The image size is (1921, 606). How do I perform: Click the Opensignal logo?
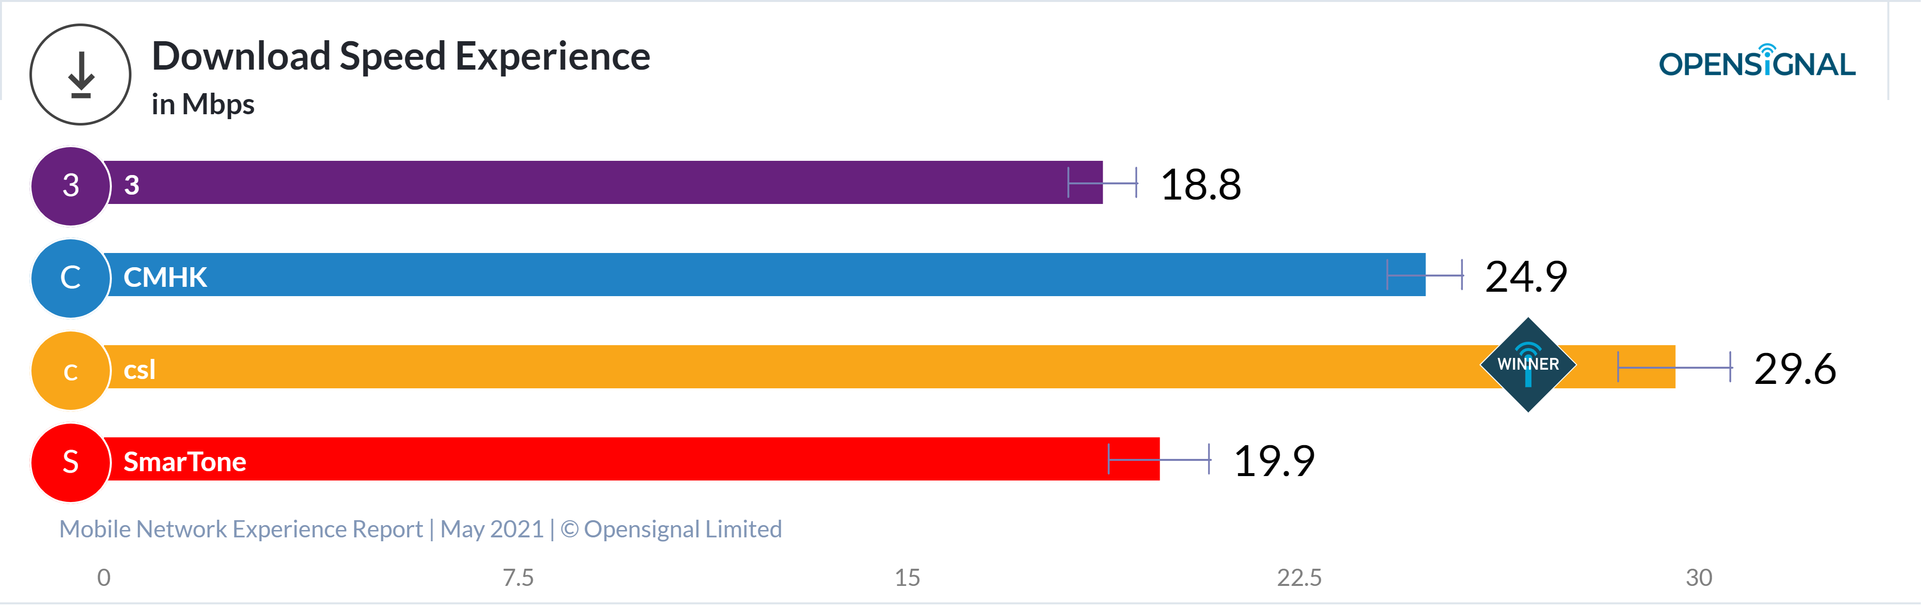point(1756,62)
